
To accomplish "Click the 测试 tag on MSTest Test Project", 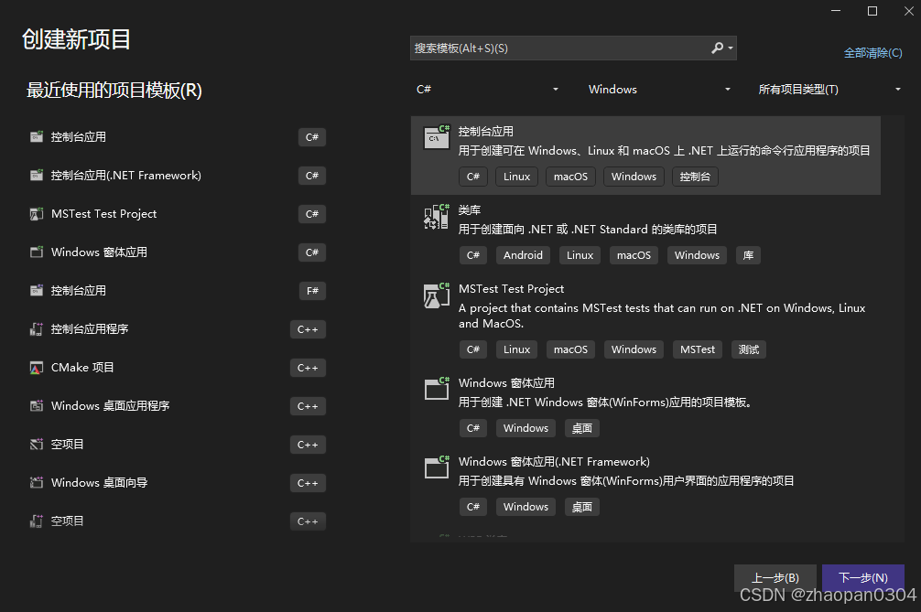I will point(749,349).
